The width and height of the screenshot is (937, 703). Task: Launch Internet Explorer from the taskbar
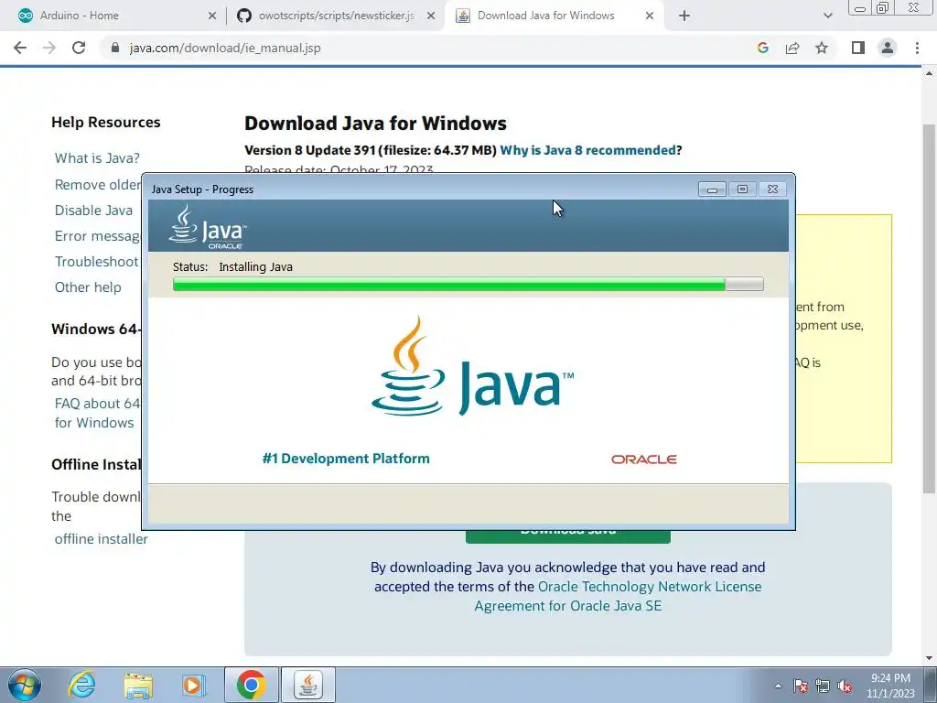(81, 685)
